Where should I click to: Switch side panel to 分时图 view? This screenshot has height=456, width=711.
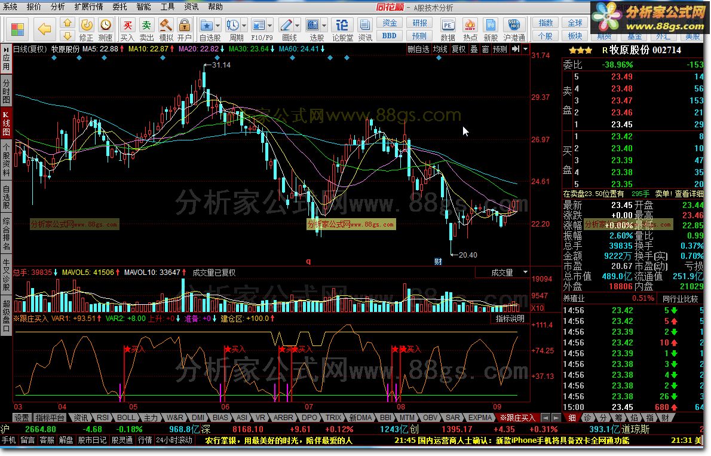click(6, 91)
